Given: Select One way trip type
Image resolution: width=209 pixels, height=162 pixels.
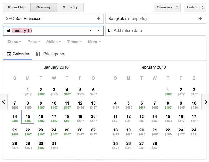Looking at the screenshot, I should pyautogui.click(x=44, y=7).
